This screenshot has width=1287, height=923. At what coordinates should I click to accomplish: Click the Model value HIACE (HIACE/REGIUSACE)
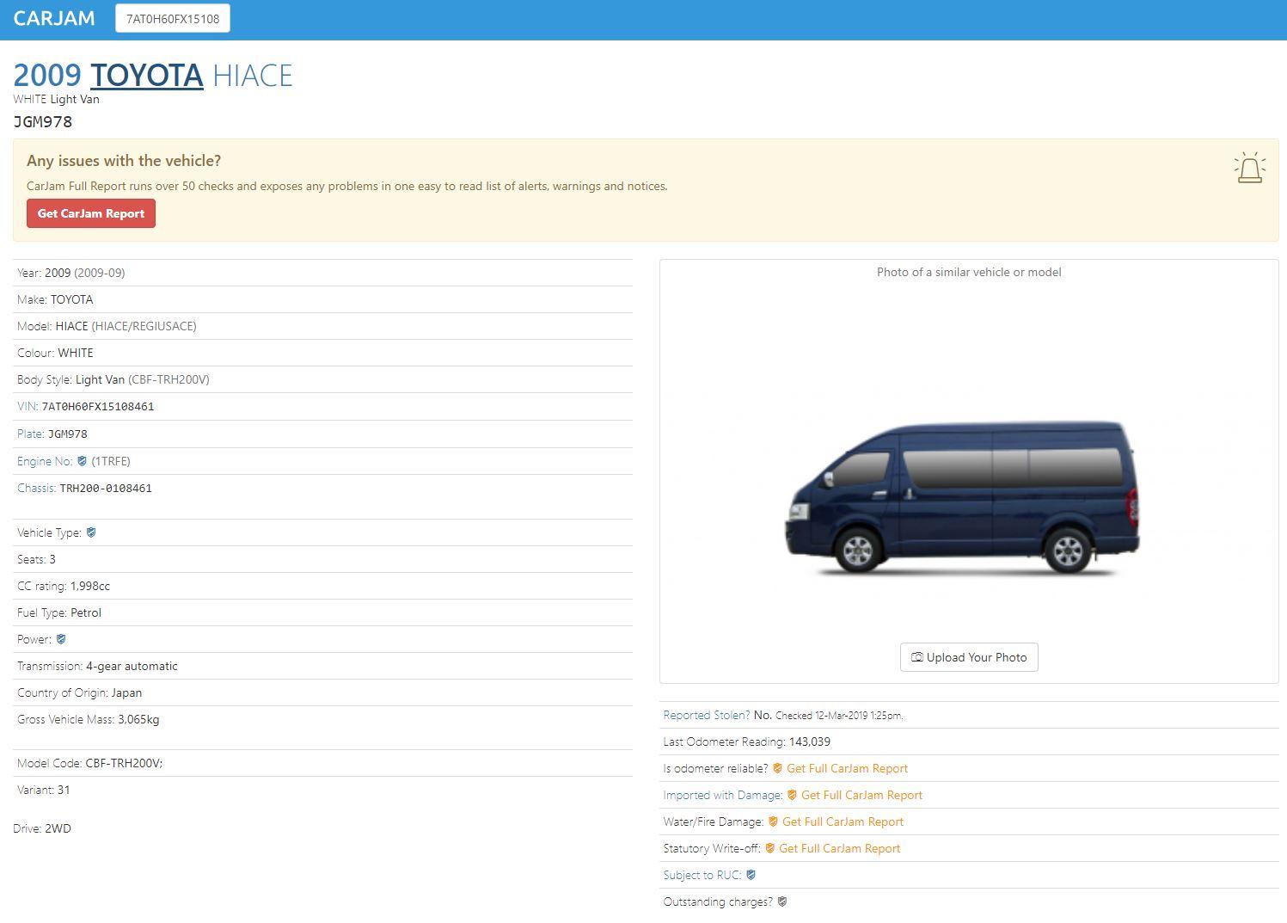(x=126, y=326)
